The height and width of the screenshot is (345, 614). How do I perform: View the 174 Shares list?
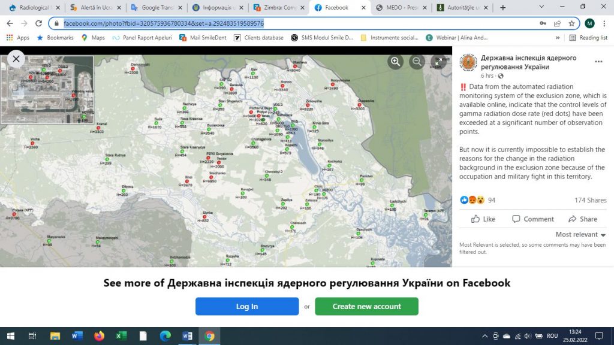point(591,200)
